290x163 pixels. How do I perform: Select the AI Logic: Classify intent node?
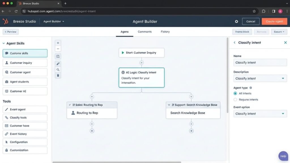pyautogui.click(x=142, y=78)
